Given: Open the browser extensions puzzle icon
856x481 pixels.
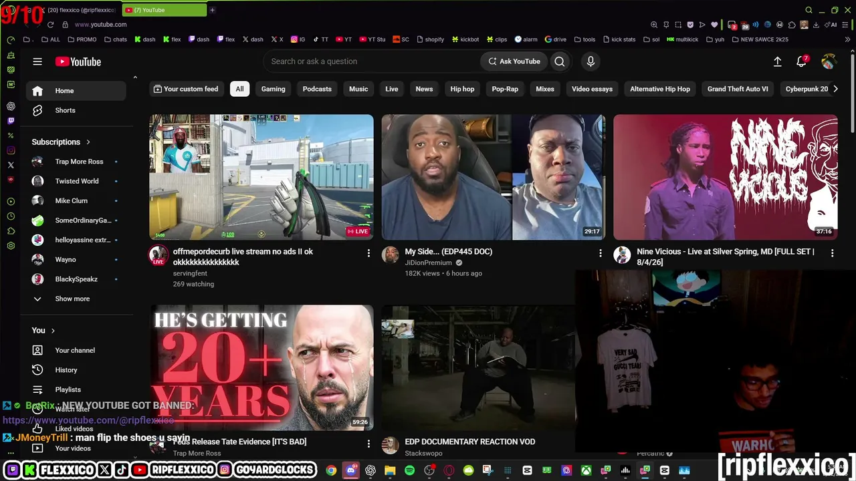Looking at the screenshot, I should (x=792, y=25).
